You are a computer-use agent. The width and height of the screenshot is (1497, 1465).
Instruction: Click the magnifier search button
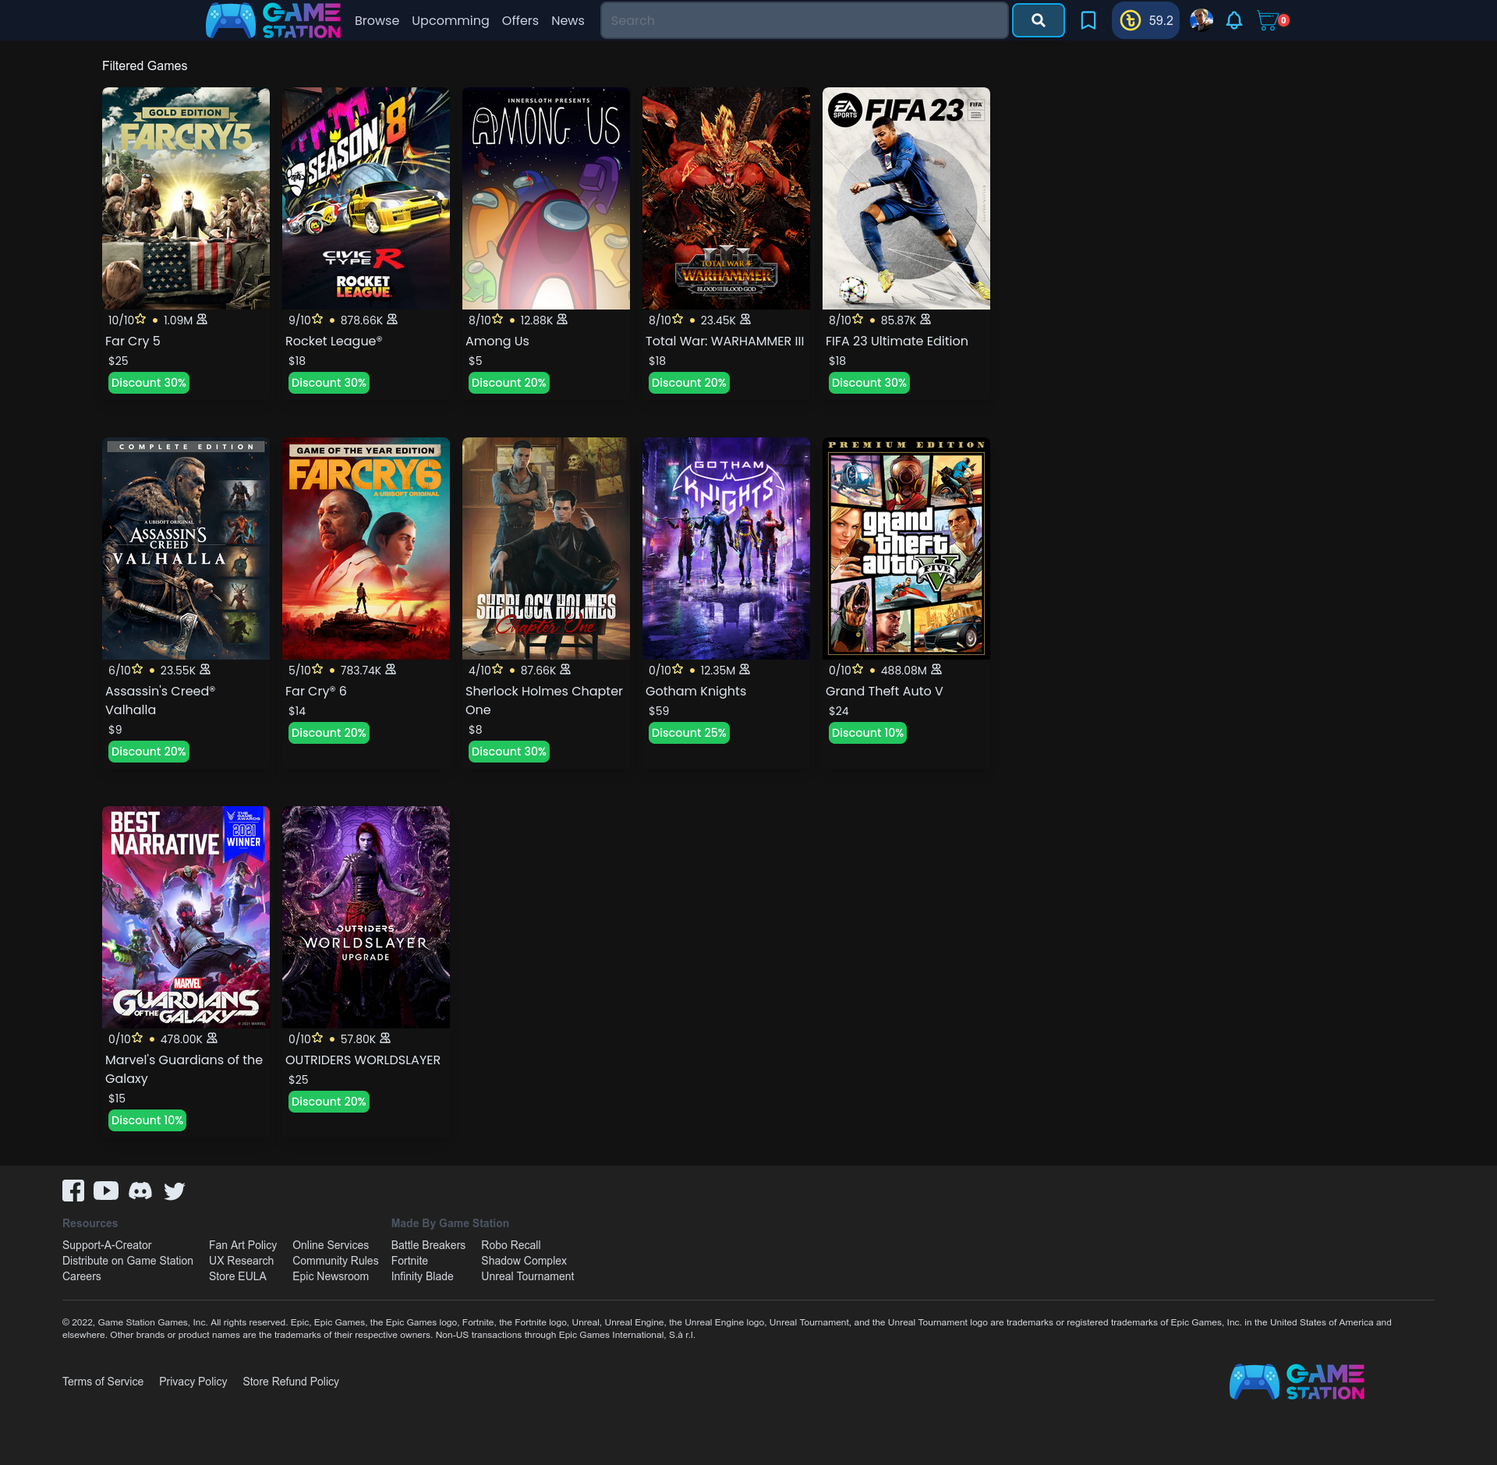[x=1038, y=20]
